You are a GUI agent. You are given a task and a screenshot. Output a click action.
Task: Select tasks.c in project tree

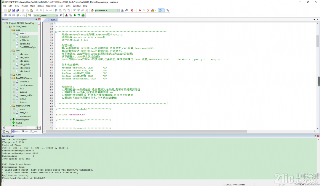pyautogui.click(x=23, y=99)
